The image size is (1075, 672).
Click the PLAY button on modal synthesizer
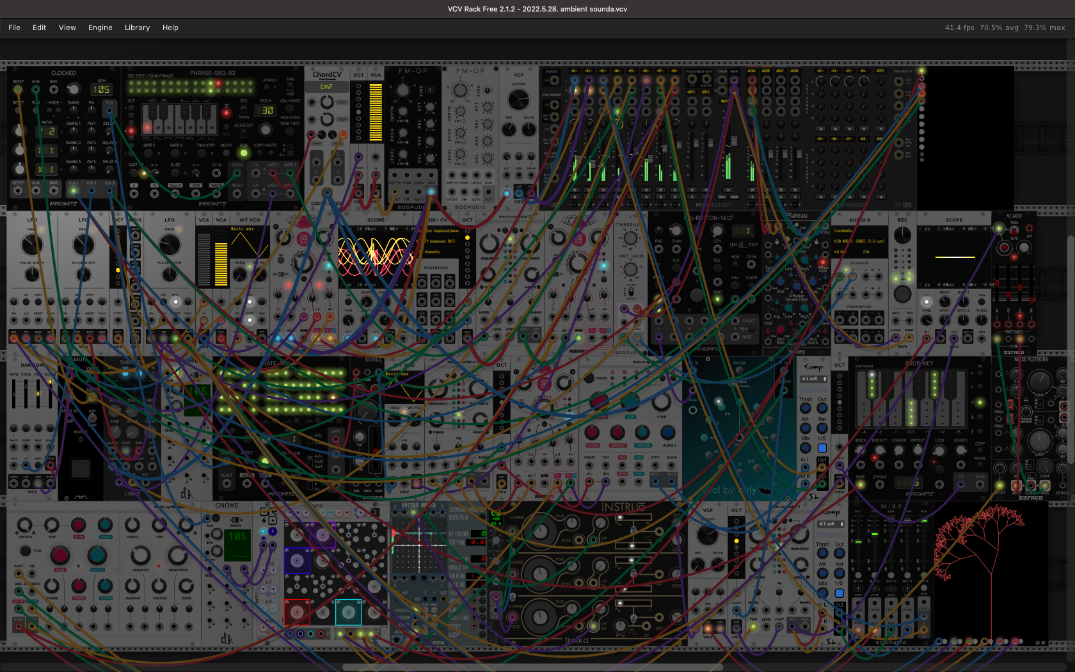tap(26, 550)
